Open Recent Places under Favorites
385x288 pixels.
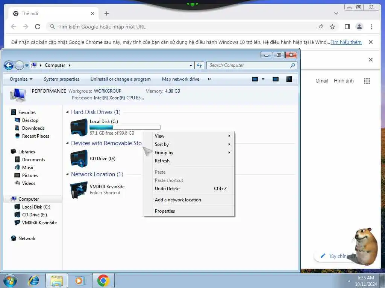pos(36,136)
